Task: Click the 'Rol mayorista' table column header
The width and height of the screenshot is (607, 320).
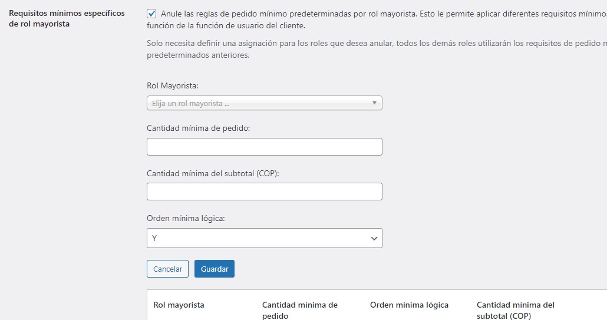Action: point(179,305)
